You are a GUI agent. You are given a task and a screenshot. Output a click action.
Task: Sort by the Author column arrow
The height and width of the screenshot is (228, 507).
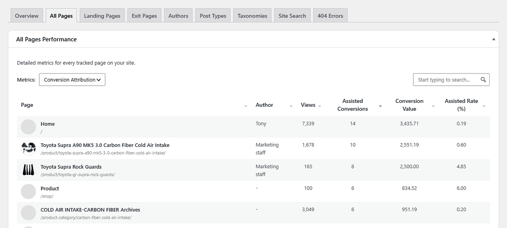(x=291, y=106)
